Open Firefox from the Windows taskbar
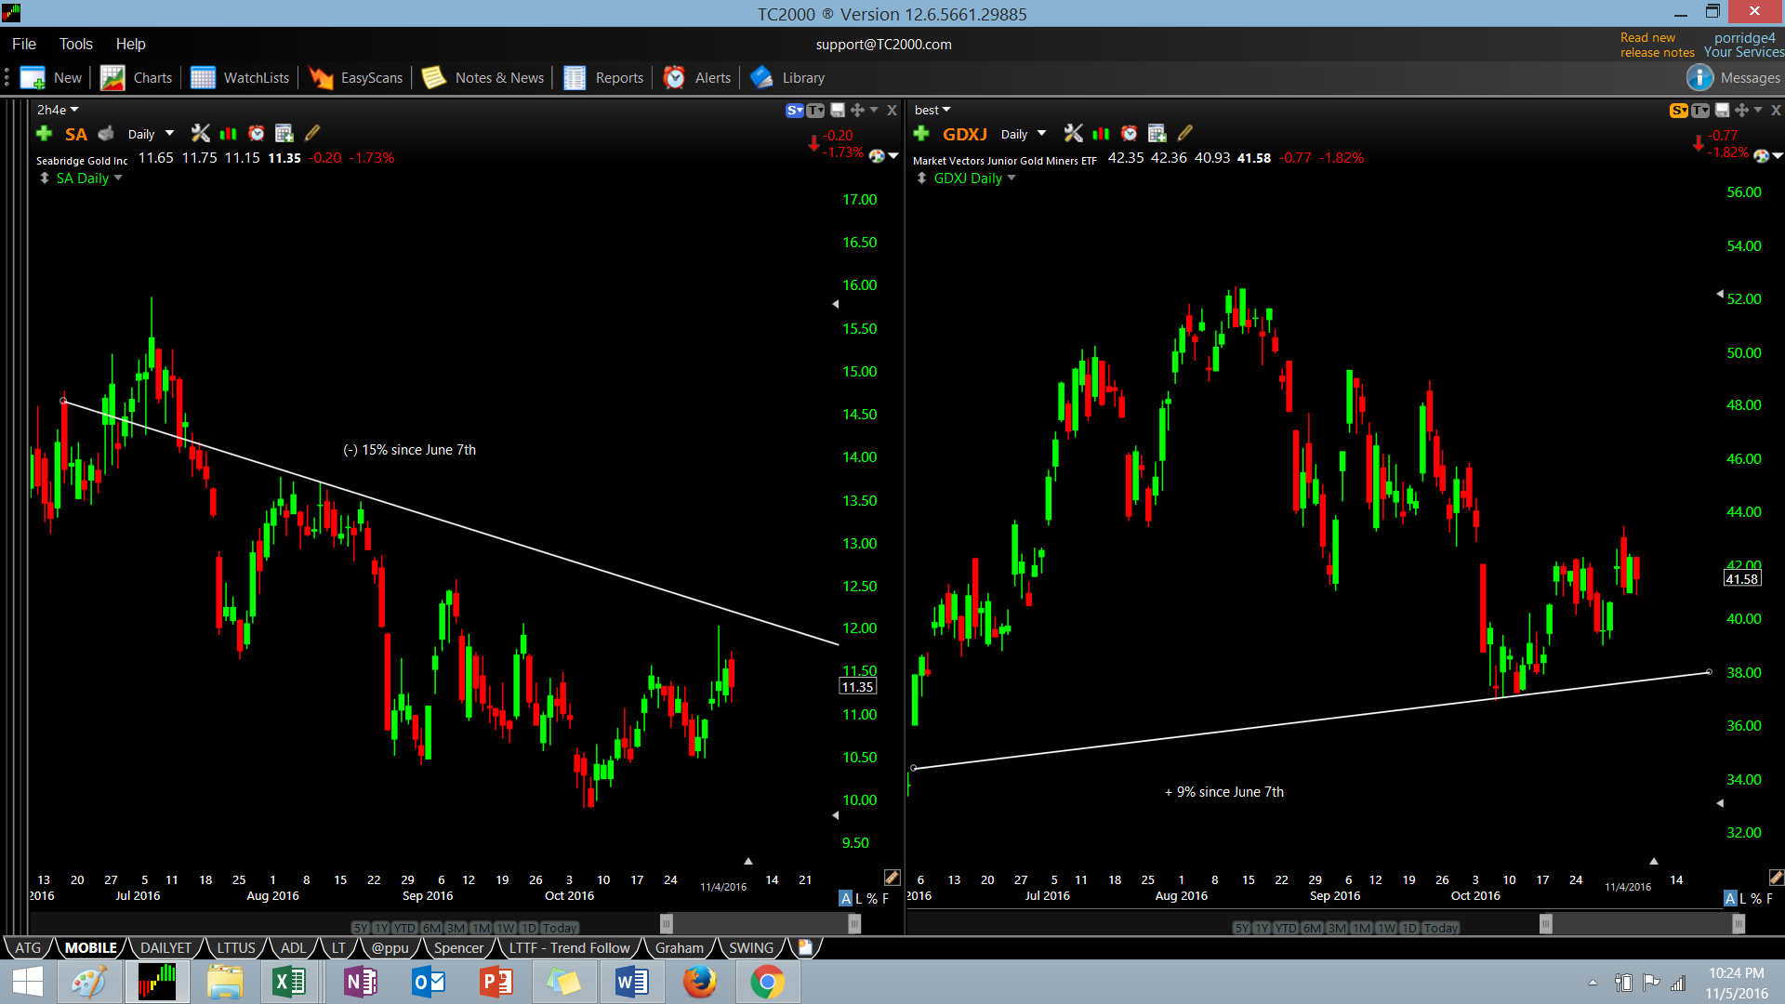The image size is (1785, 1004). pos(699,982)
